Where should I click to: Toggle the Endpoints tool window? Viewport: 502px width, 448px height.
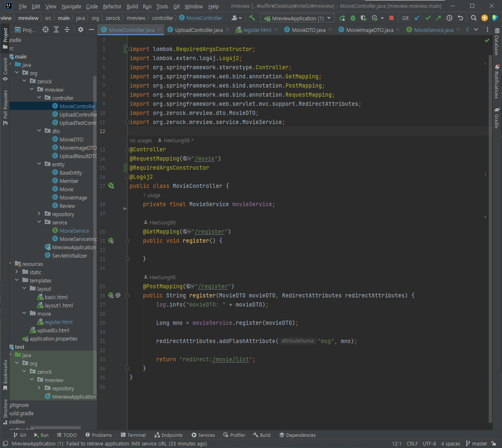pos(169,435)
